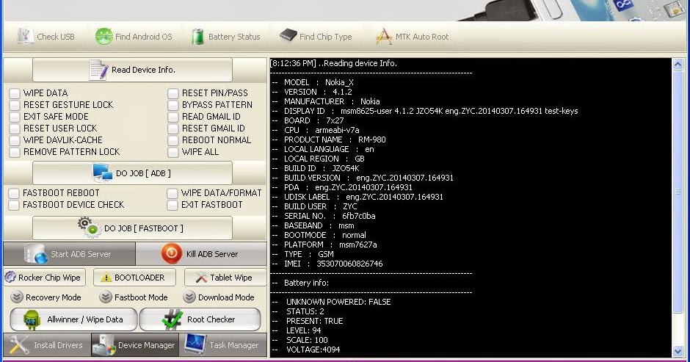The height and width of the screenshot is (362, 690).
Task: Enable the WIPE DAVLIK-CACHE checkbox
Action: coord(15,140)
